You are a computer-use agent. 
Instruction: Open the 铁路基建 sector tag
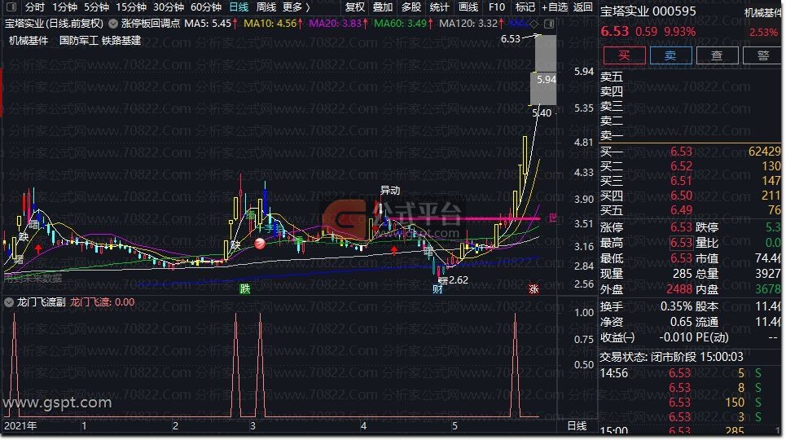point(121,41)
